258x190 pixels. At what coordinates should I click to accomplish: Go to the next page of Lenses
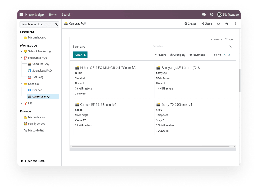pyautogui.click(x=229, y=55)
